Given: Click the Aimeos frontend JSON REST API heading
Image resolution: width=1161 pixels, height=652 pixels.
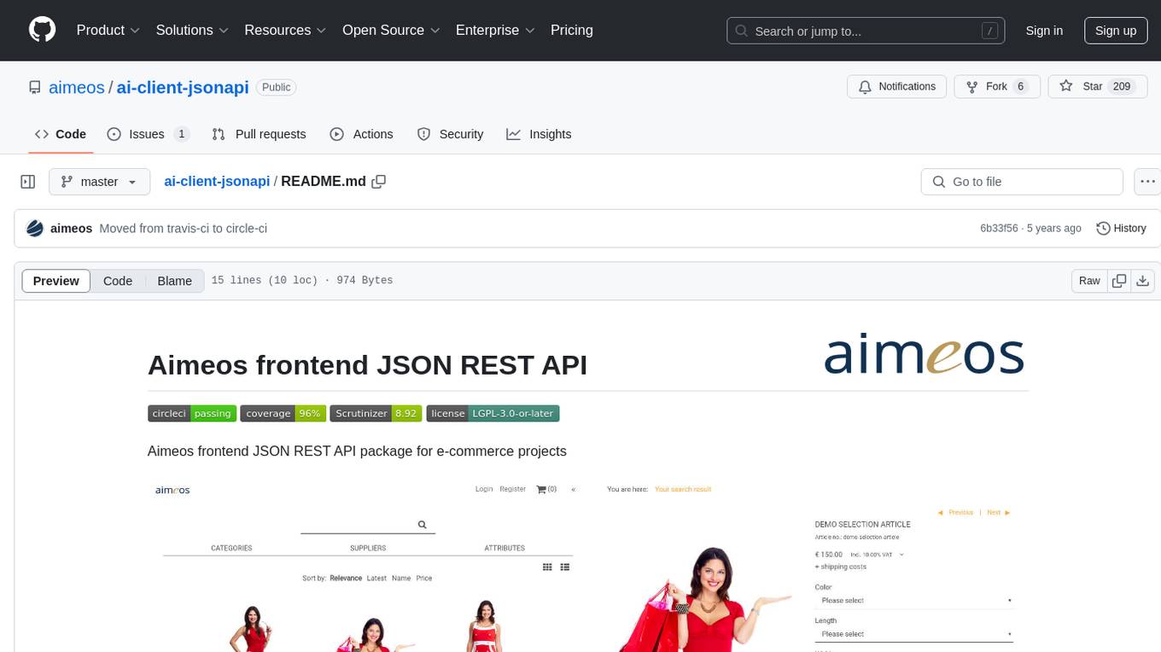Looking at the screenshot, I should (x=367, y=365).
